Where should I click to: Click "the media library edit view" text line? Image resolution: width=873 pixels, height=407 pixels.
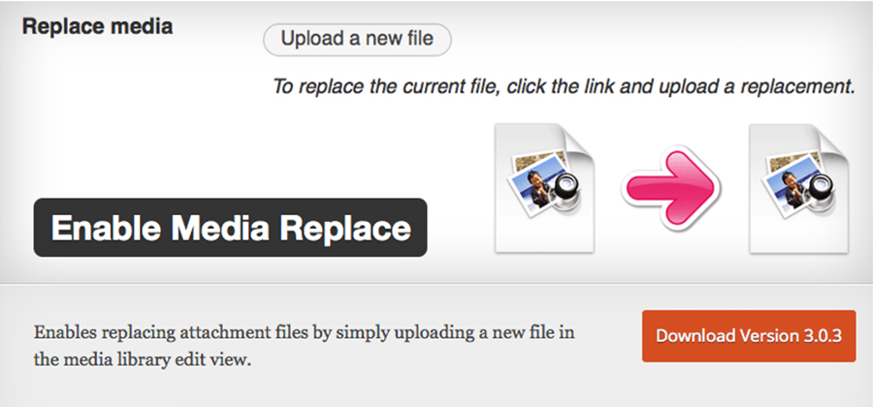pos(146,360)
